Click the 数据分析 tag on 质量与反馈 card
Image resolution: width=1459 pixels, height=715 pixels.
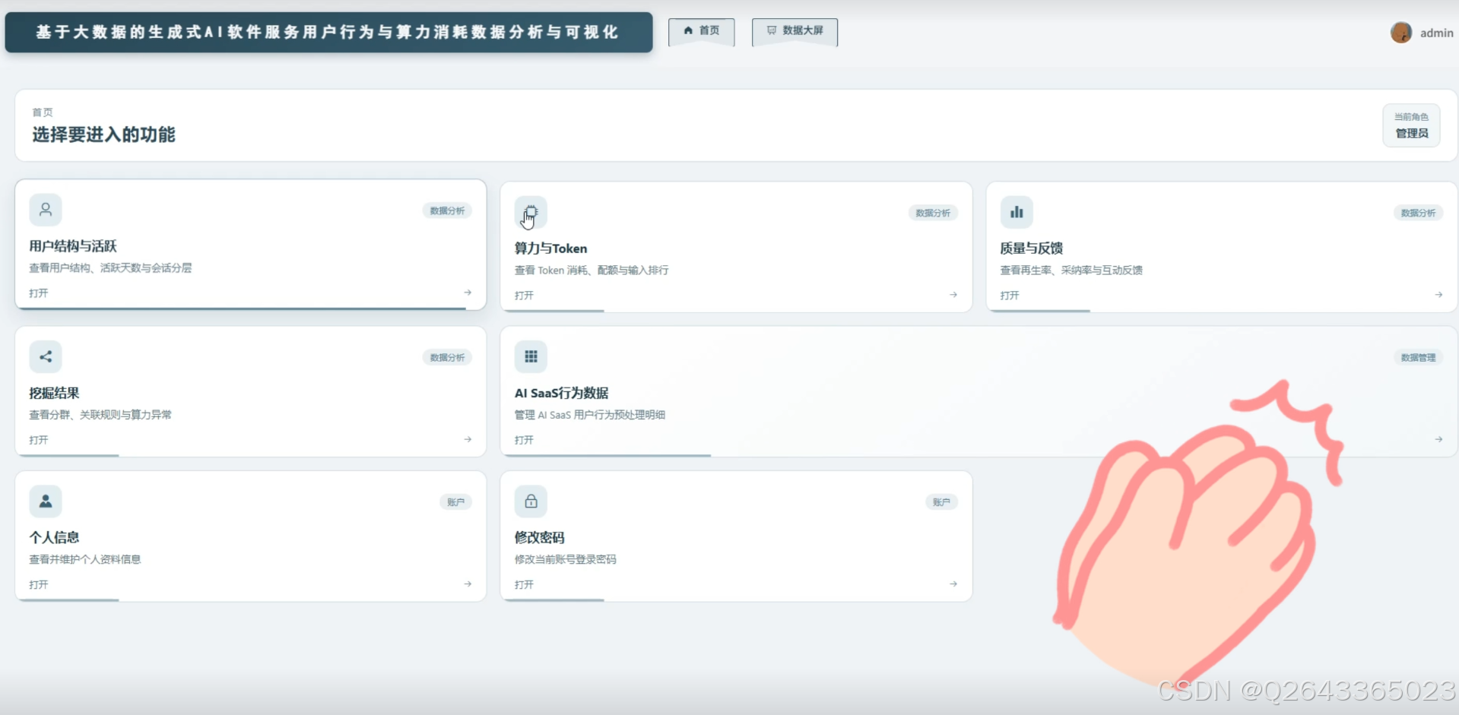1418,213
